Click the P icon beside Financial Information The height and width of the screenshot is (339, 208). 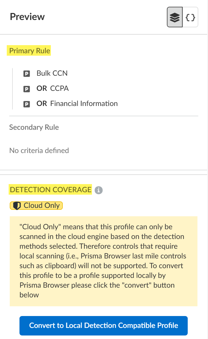coord(27,104)
